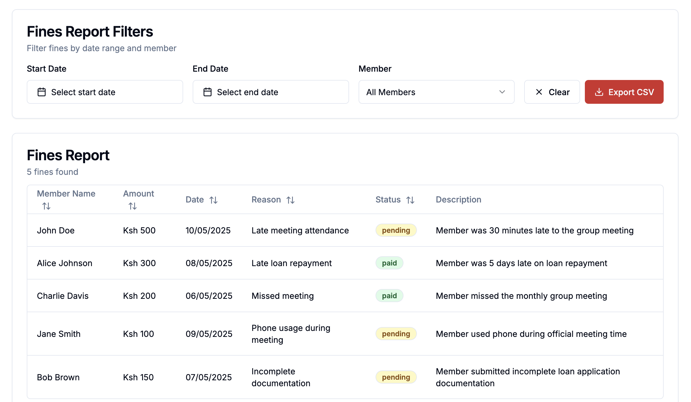691x402 pixels.
Task: Click Bob Brown's pending status badge
Action: (396, 377)
